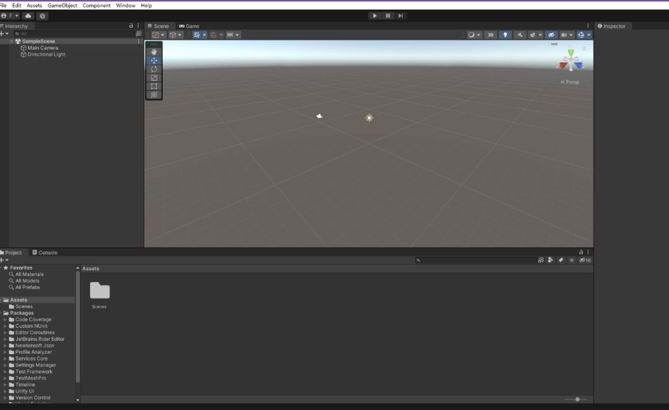Click the Step frame button
Screen dimensions: 669x410
pos(401,15)
